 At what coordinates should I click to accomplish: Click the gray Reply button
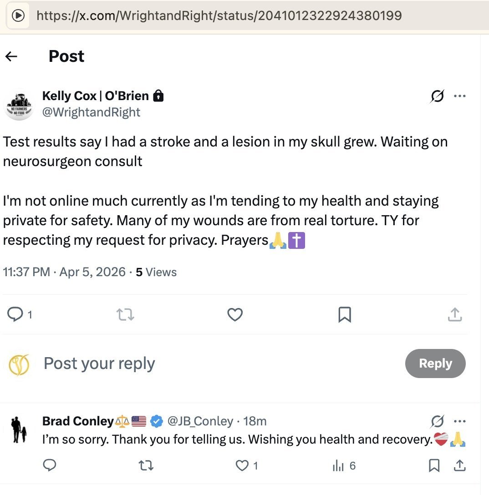[x=435, y=364]
